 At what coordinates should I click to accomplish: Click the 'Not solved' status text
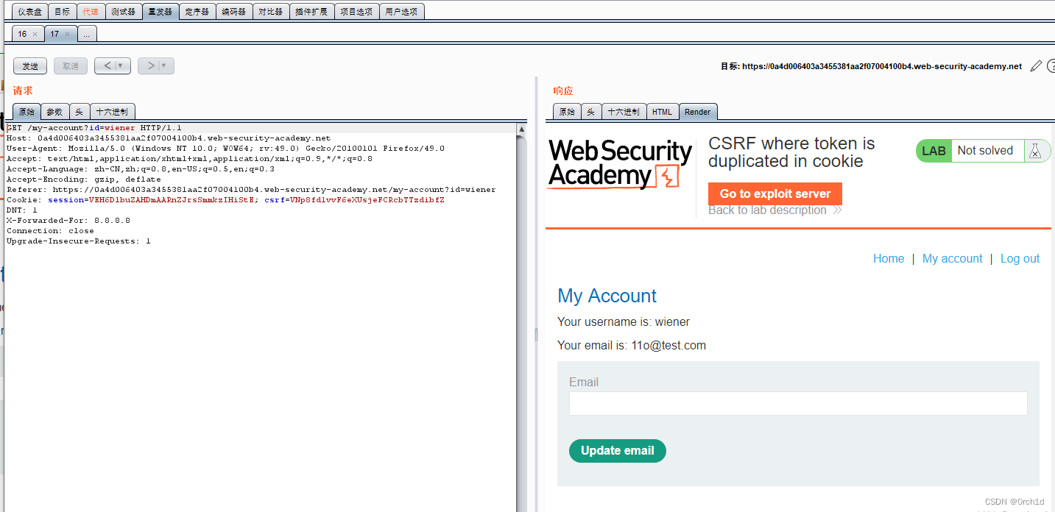985,151
